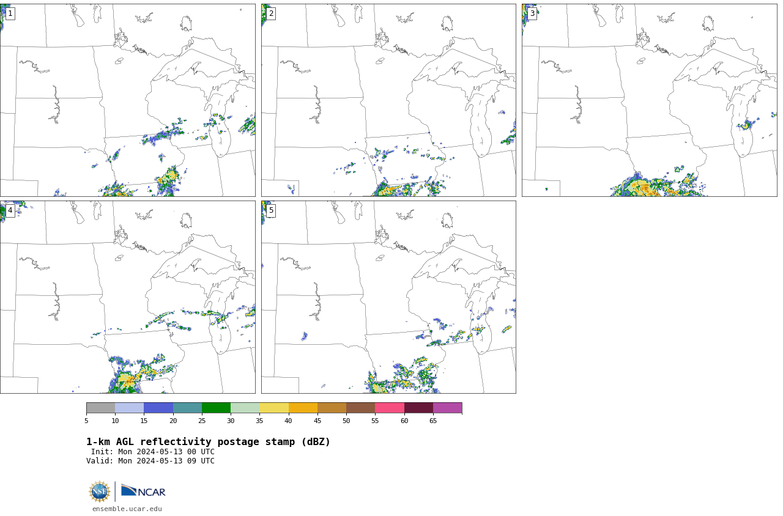Click the yellow 35-40 dBZ color swatch
This screenshot has height=516, width=783.
(x=274, y=408)
